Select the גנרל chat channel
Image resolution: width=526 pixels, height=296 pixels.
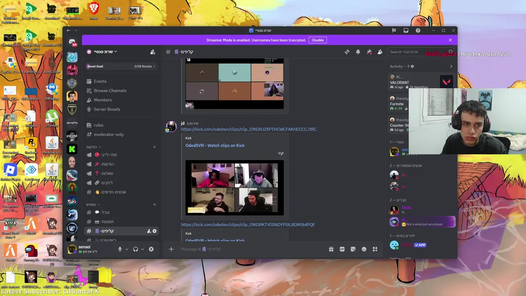coord(121,212)
